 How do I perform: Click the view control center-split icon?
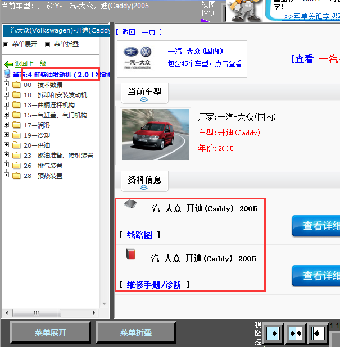tap(296, 333)
